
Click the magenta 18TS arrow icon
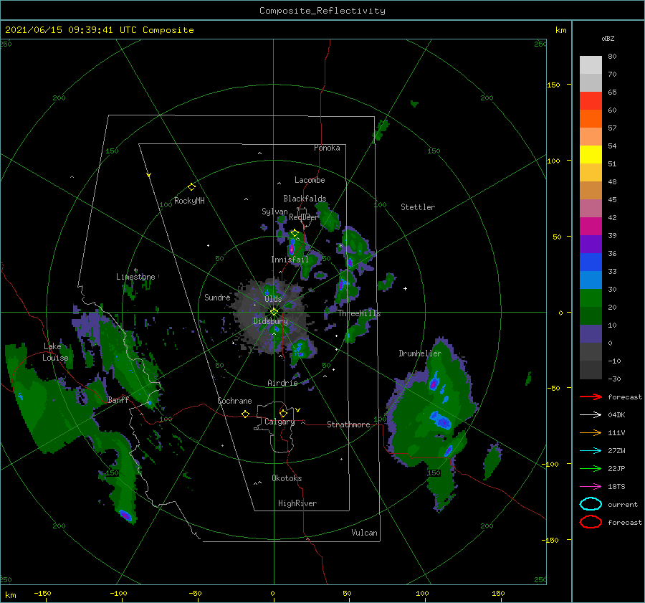pyautogui.click(x=591, y=487)
